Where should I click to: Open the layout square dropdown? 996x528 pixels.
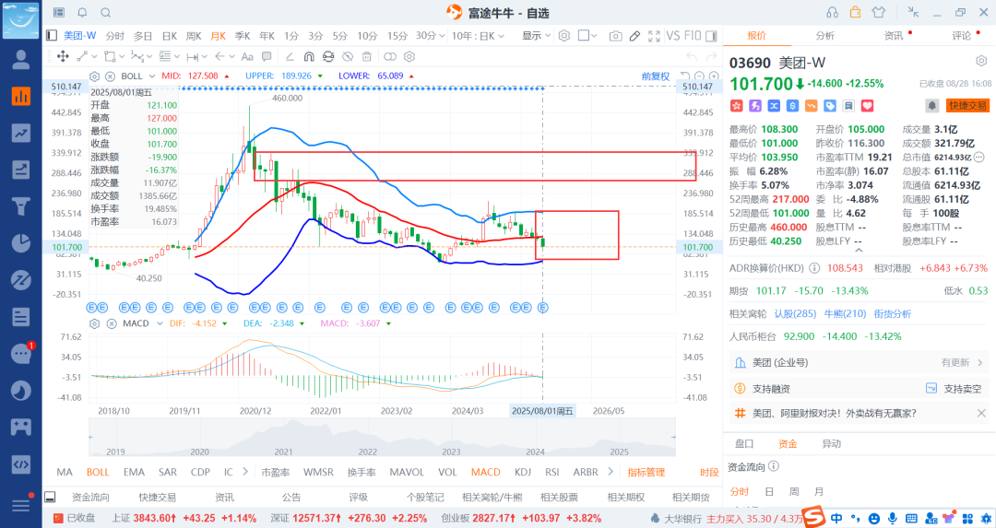[x=587, y=36]
